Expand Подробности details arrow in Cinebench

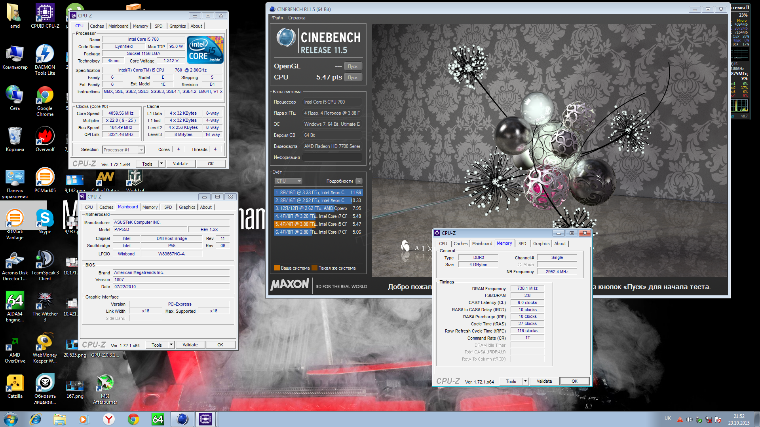pyautogui.click(x=359, y=181)
